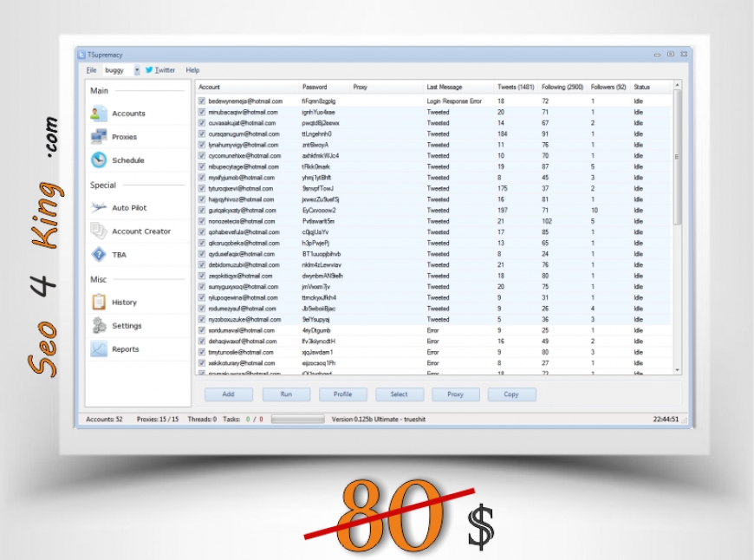The width and height of the screenshot is (754, 560).
Task: Select the Account Creator sidebar label
Action: pos(141,231)
